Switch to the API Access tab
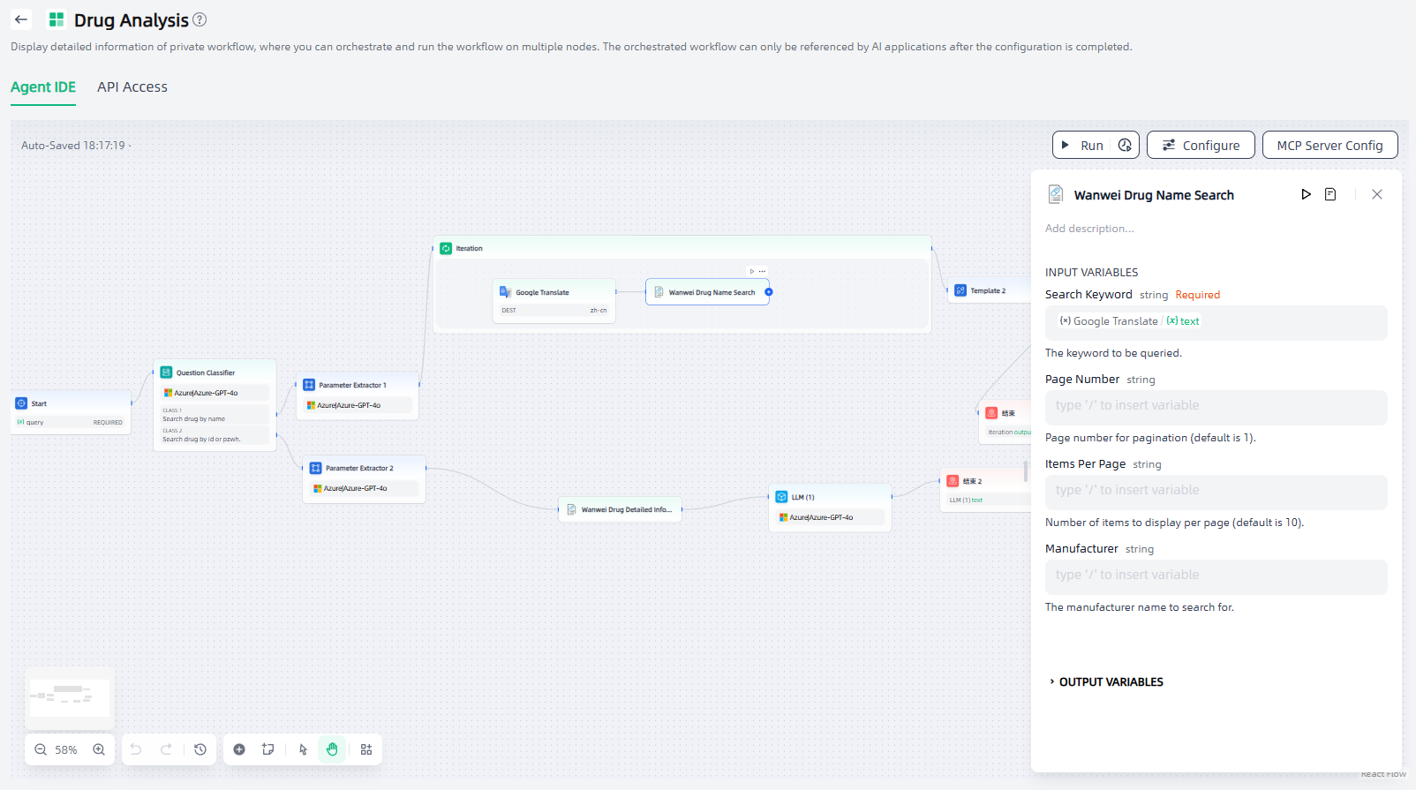 (x=132, y=87)
